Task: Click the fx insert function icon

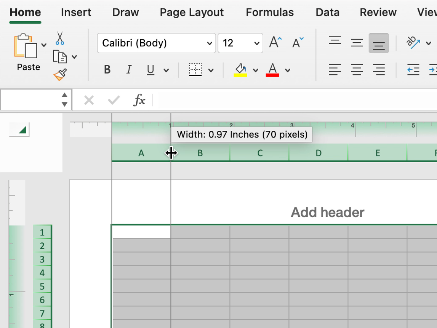Action: 139,100
